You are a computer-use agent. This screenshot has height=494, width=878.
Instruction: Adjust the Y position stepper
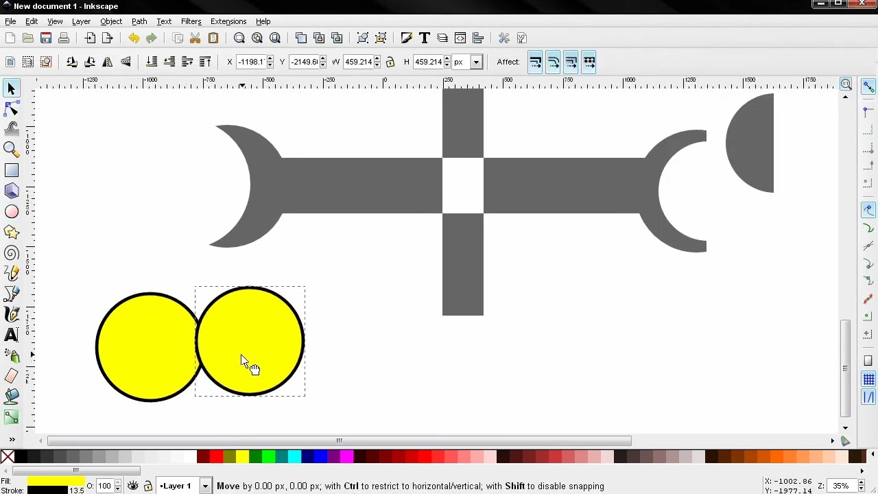(x=323, y=62)
